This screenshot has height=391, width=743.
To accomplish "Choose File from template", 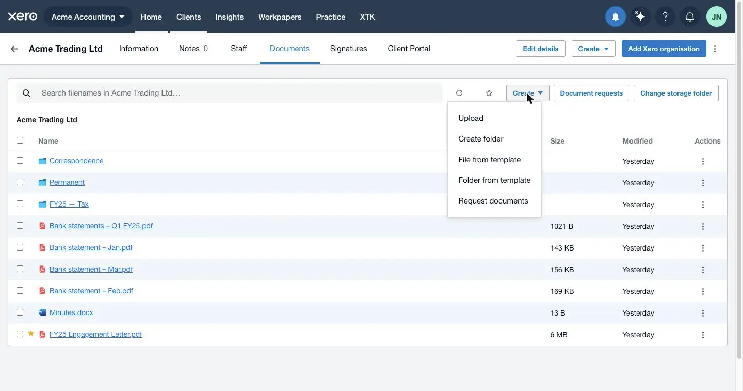I will click(494, 160).
